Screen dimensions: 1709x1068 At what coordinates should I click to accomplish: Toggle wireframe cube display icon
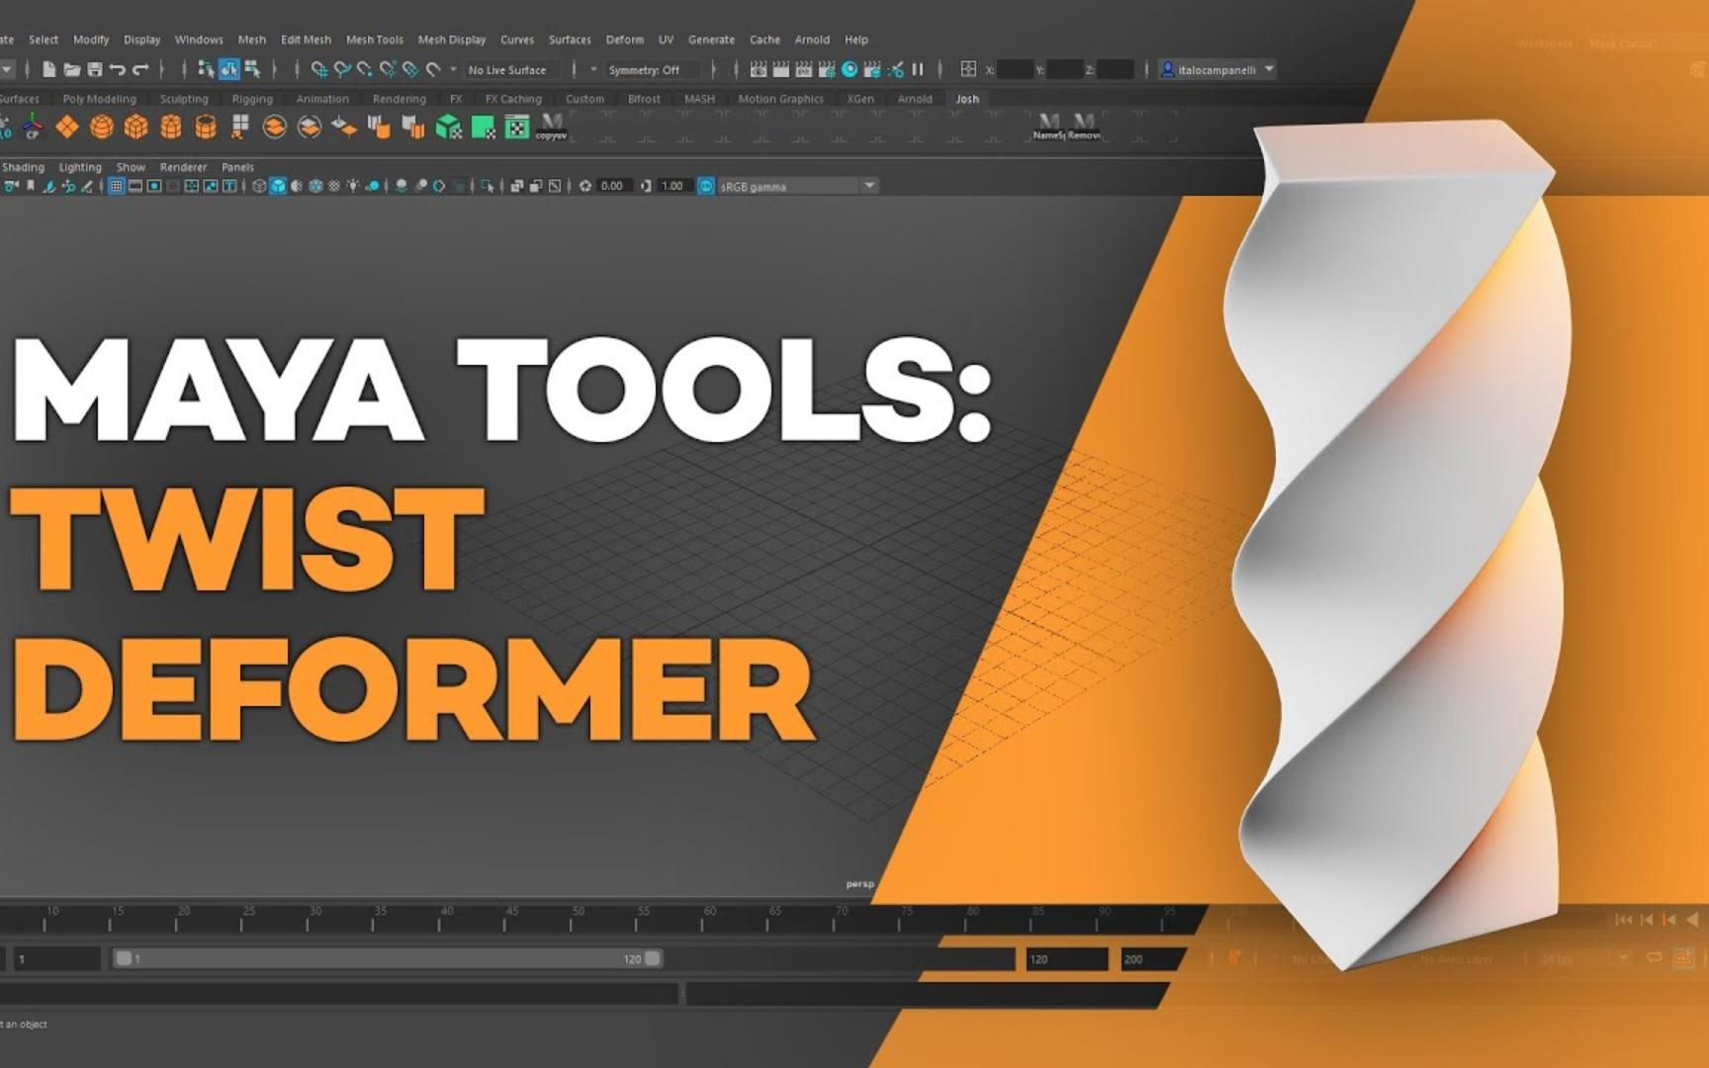coord(259,186)
